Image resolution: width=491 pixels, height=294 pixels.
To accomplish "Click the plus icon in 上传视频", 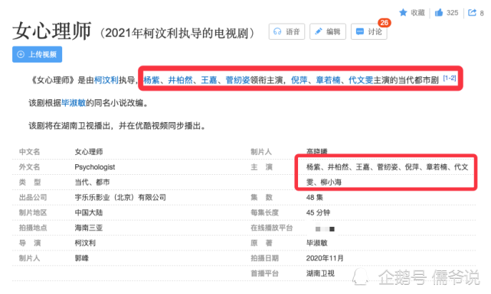I will click(x=21, y=54).
